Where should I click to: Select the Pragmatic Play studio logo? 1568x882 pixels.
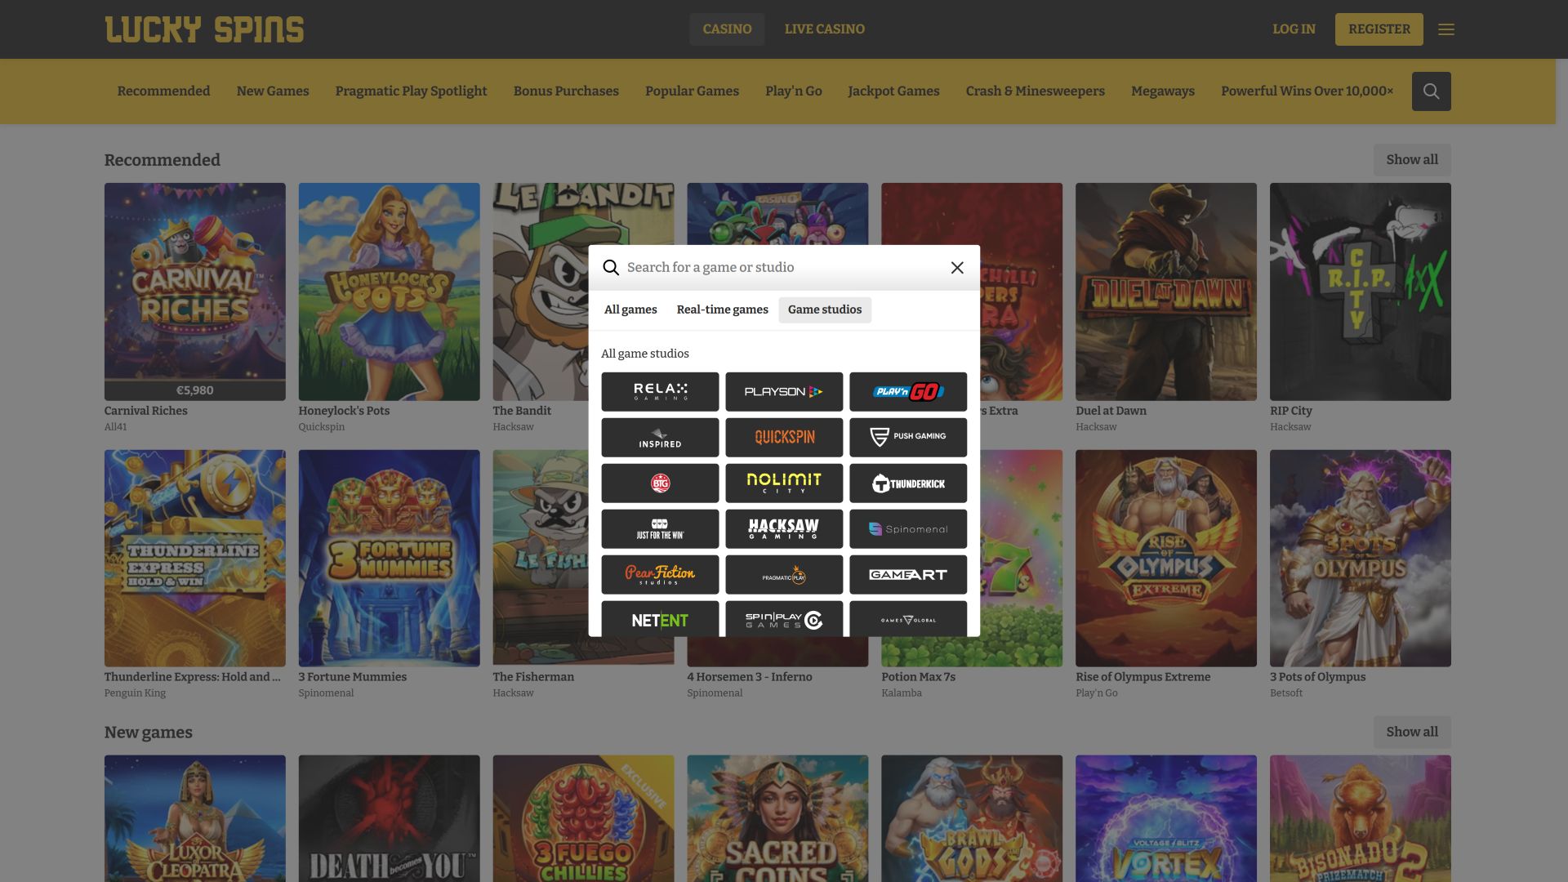(x=784, y=575)
